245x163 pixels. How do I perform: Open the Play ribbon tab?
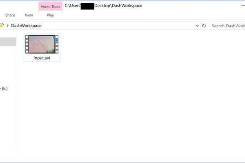click(50, 15)
